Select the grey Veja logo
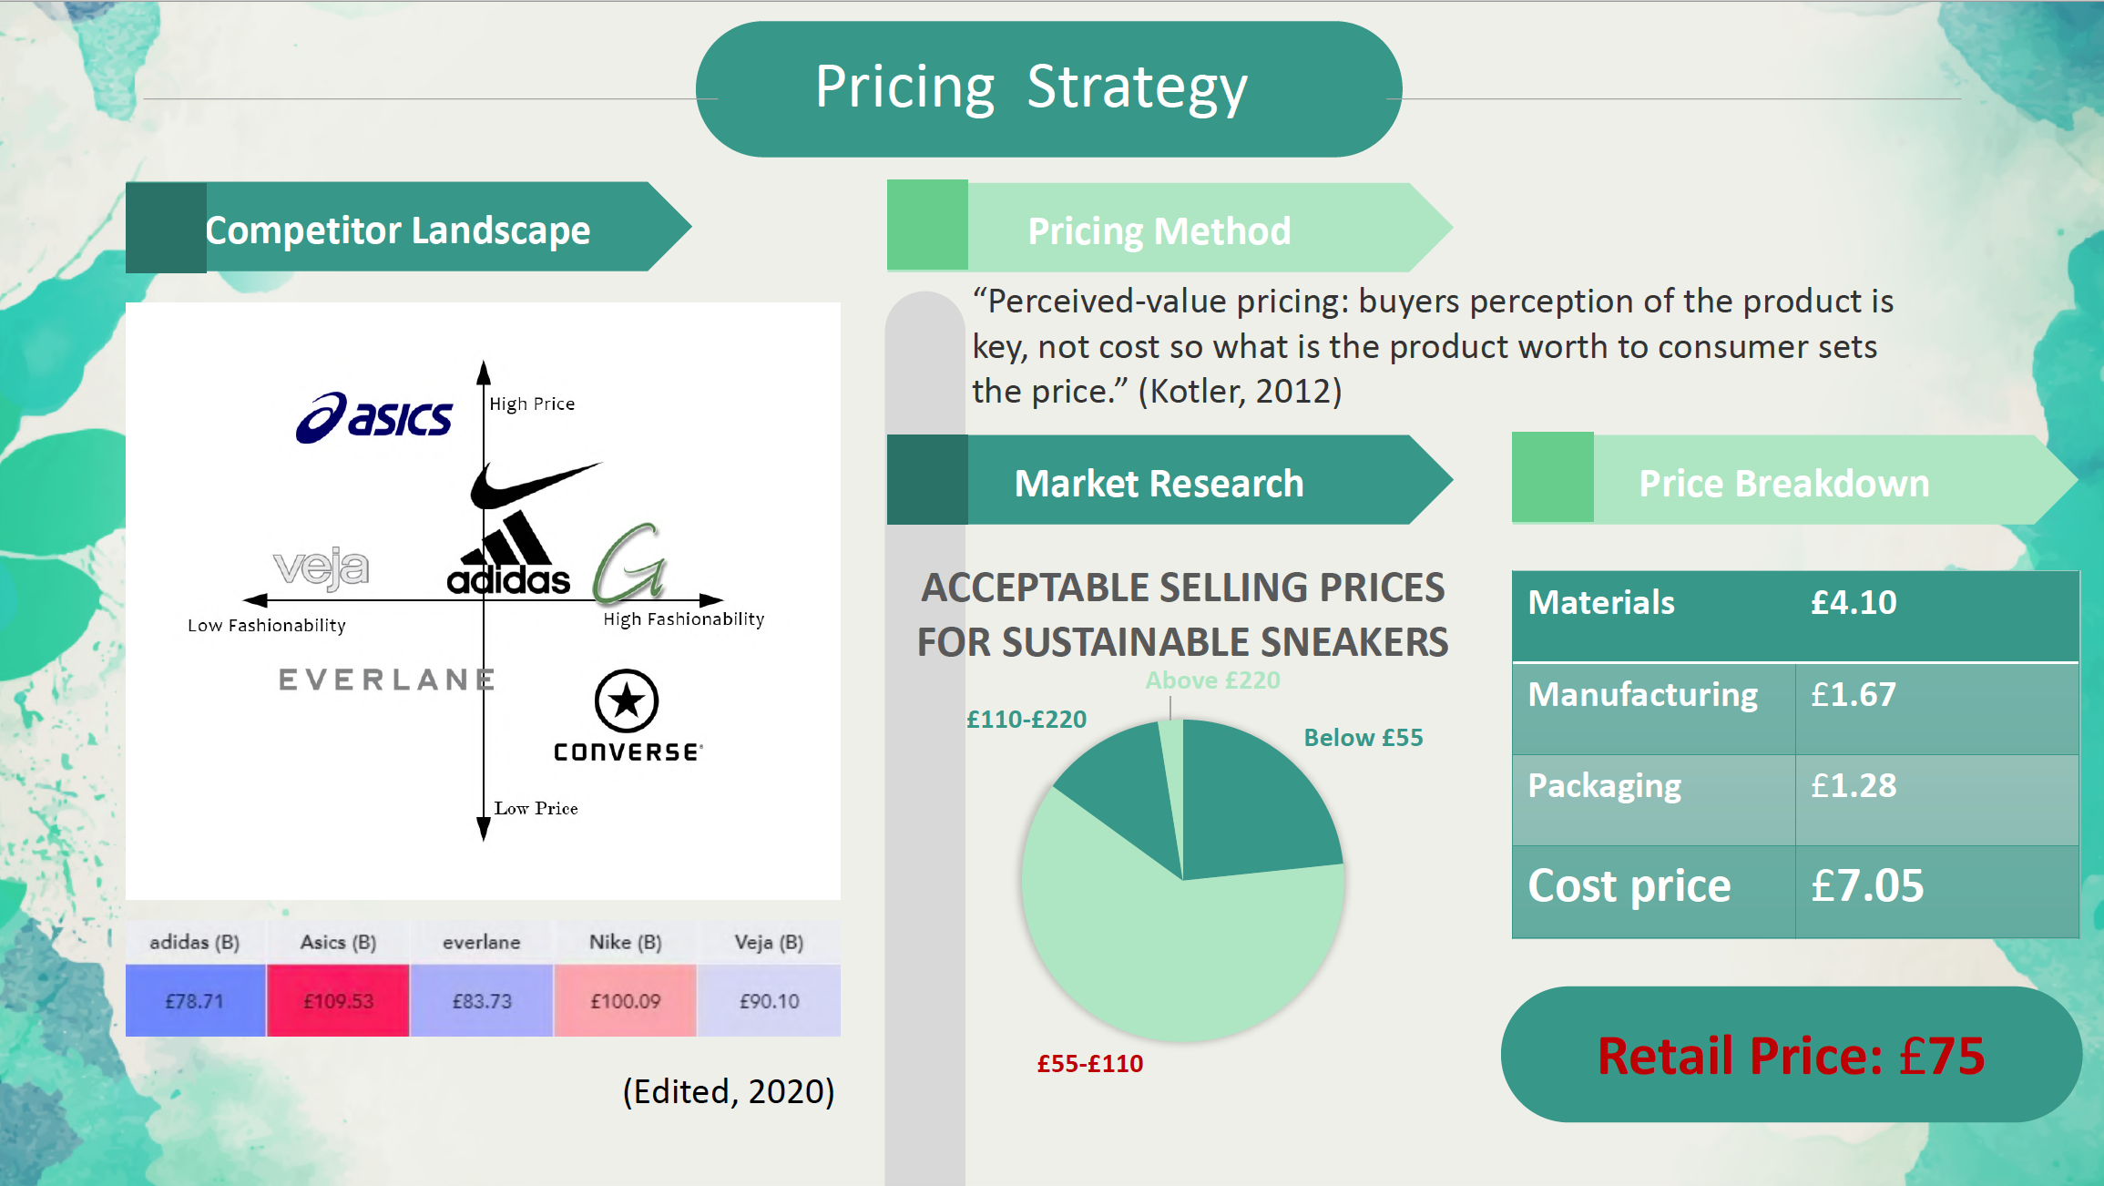The image size is (2104, 1186). click(321, 567)
